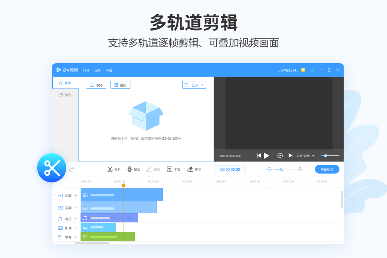This screenshot has width=387, height=258.
Task: Add a 图片 track with plus
Action: click(76, 228)
